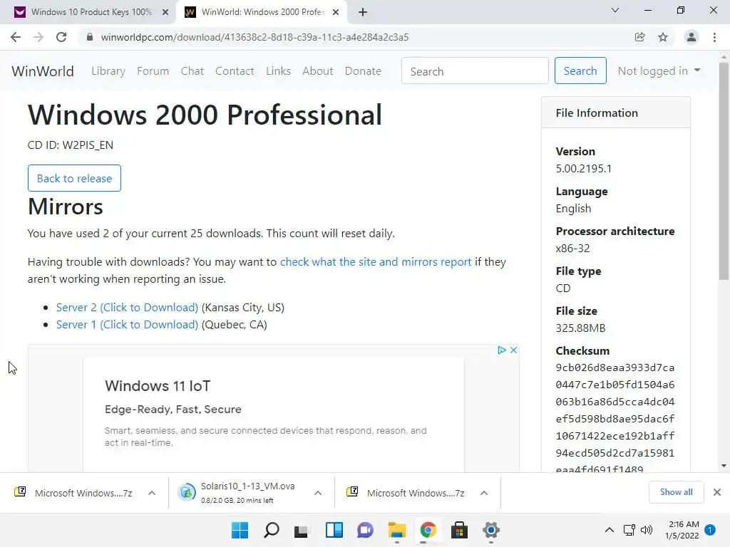Viewport: 730px width, 547px height.
Task: Select the WinWorld Windows 2000 tab
Action: [261, 12]
